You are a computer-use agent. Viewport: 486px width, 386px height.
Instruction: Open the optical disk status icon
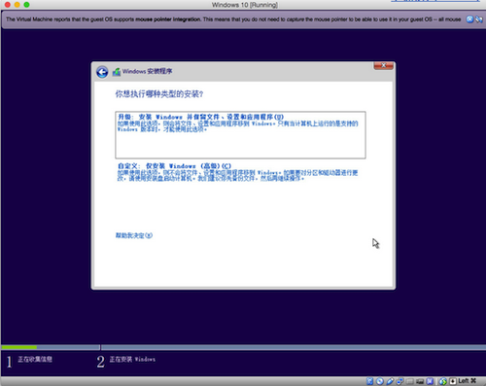click(x=380, y=381)
